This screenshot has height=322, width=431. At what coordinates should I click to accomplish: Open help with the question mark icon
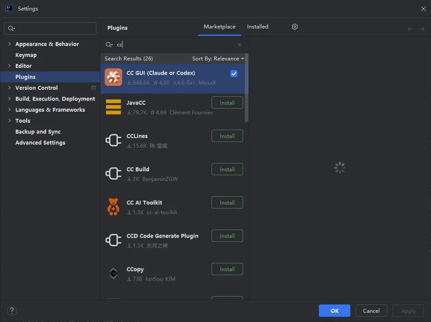point(12,311)
